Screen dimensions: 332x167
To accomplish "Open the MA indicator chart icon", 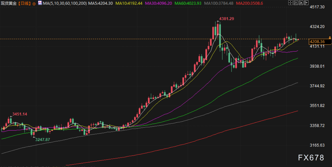I will click(x=39, y=3).
